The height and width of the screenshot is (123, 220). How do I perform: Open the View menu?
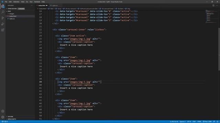click(23, 2)
